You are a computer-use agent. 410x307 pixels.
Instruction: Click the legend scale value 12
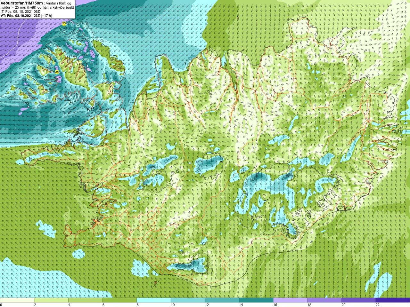pyautogui.click(x=207, y=305)
